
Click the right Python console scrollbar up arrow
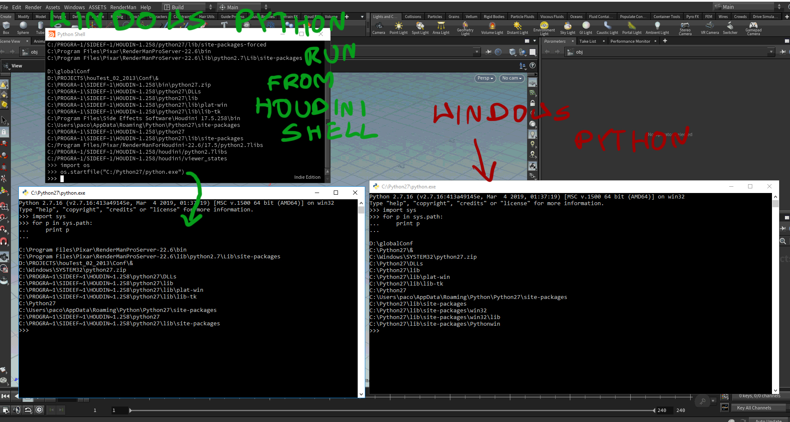[x=775, y=197]
